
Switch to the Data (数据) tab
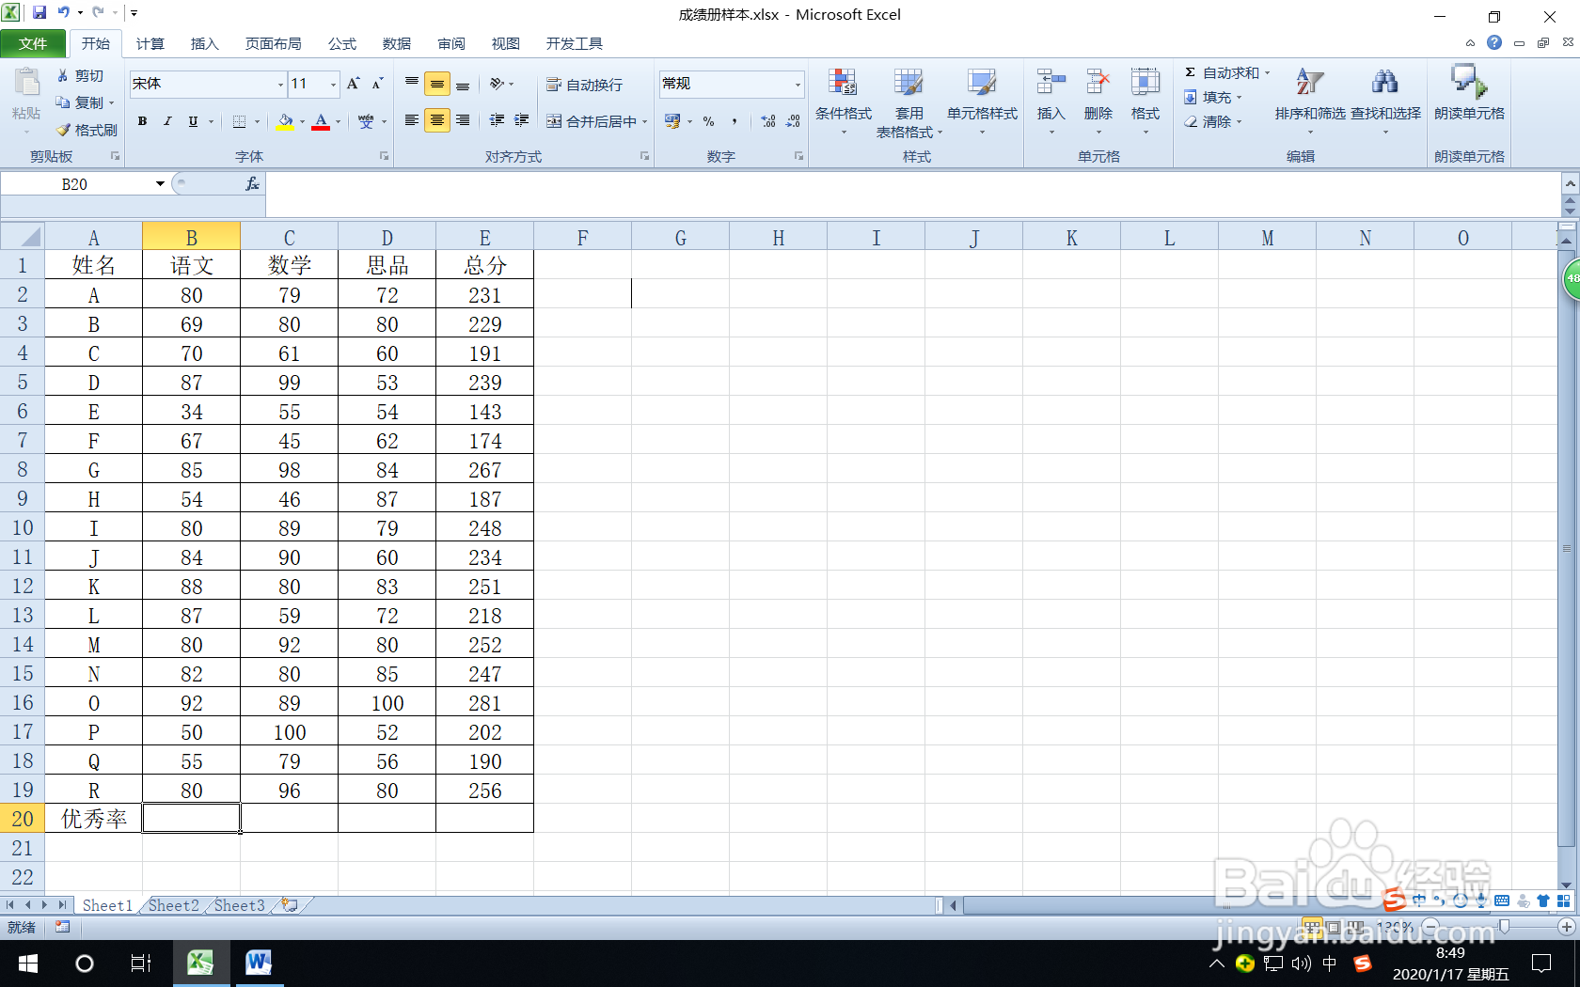coord(397,43)
